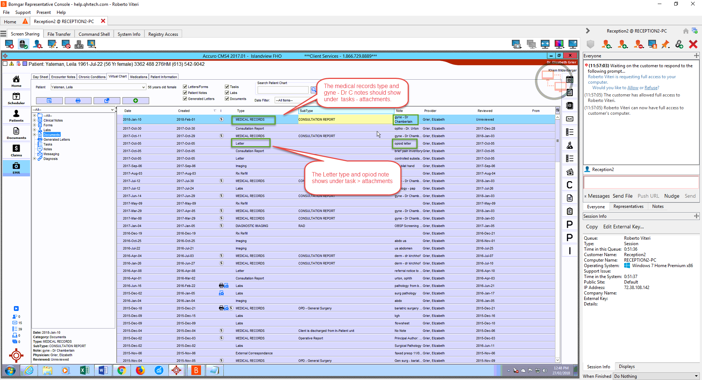
Task: Click the red X end session icon
Action: click(x=693, y=45)
